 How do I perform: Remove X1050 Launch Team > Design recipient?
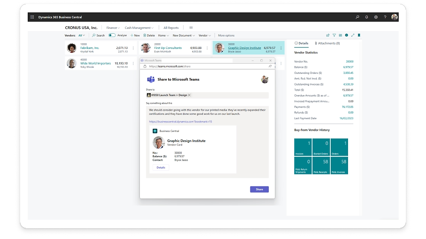[189, 95]
